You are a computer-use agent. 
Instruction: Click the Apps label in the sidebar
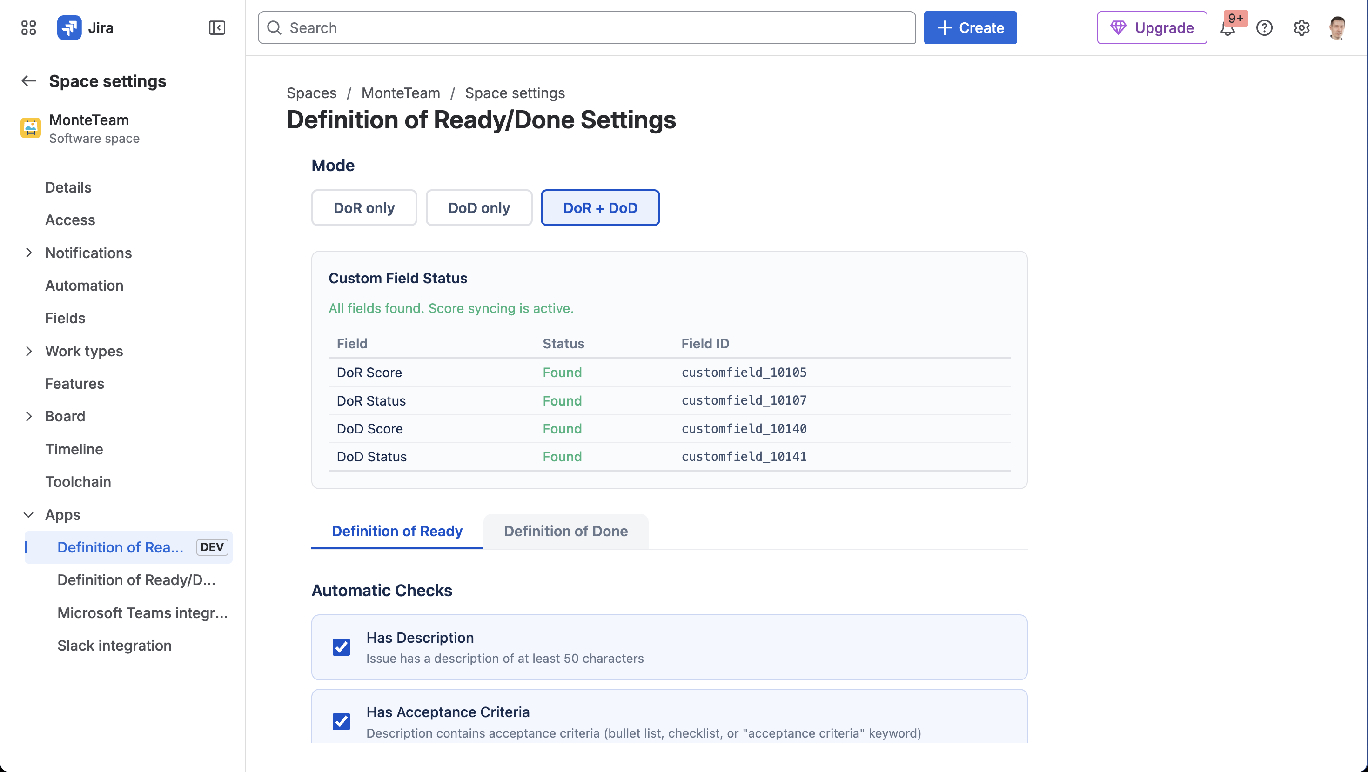(x=63, y=514)
